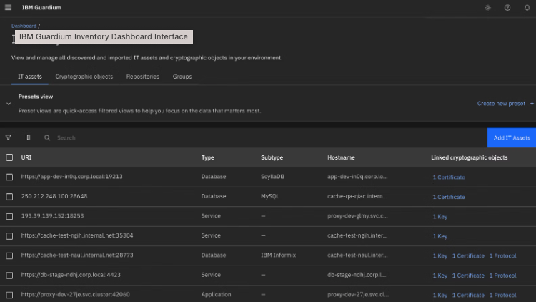The image size is (536, 302).
Task: Open the Dashboard breadcrumb link
Action: (x=24, y=26)
